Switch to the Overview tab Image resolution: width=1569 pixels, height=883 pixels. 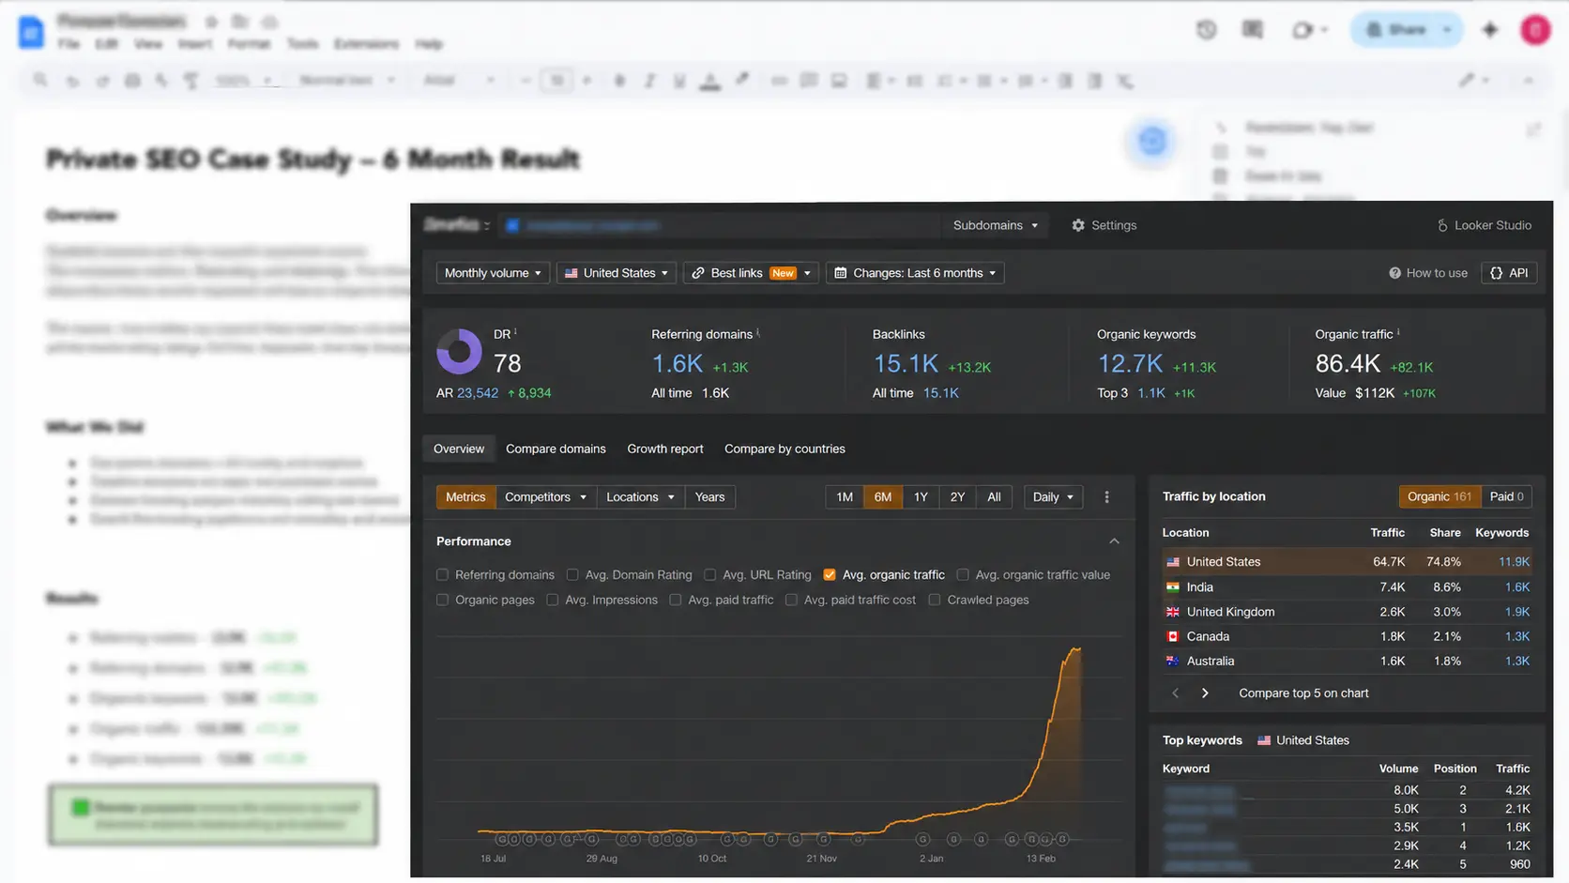[459, 449]
